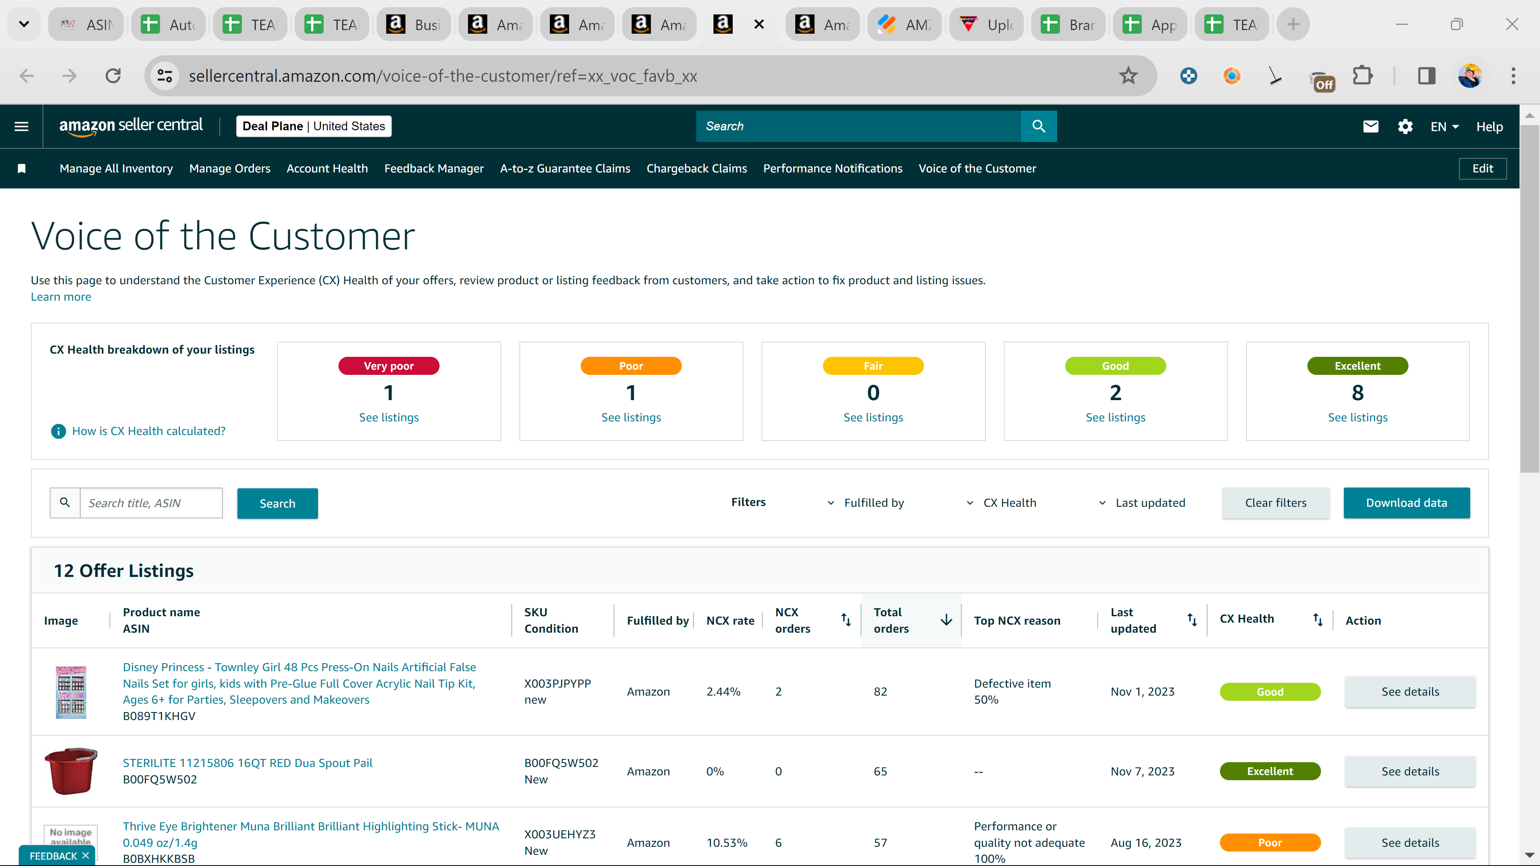Open Feedback Manager
1540x866 pixels.
434,168
